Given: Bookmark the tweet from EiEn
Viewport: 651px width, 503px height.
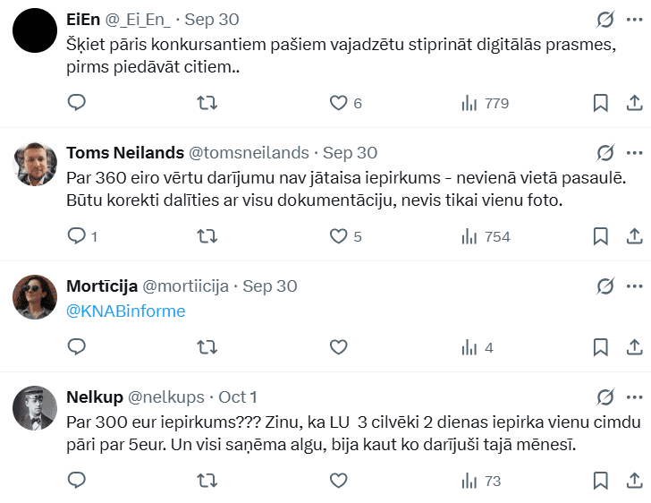Looking at the screenshot, I should click(x=601, y=103).
